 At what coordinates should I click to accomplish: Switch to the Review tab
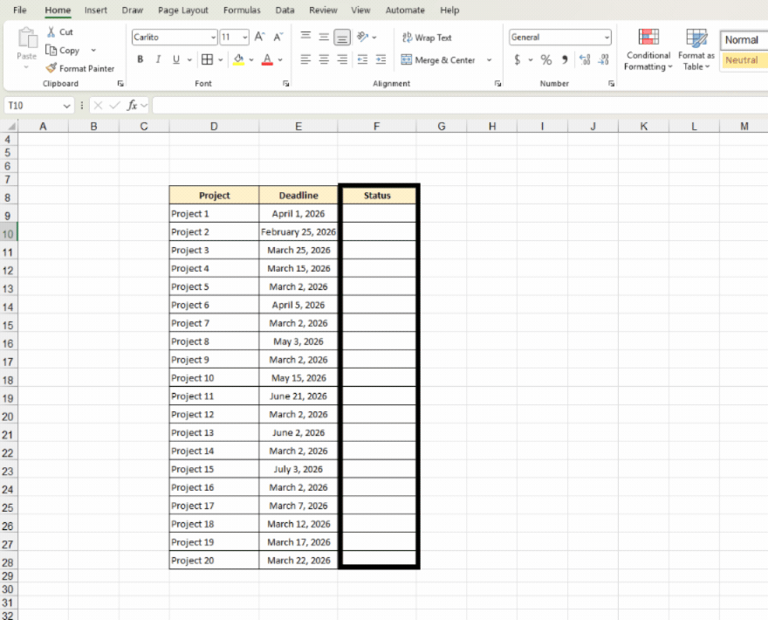[323, 10]
